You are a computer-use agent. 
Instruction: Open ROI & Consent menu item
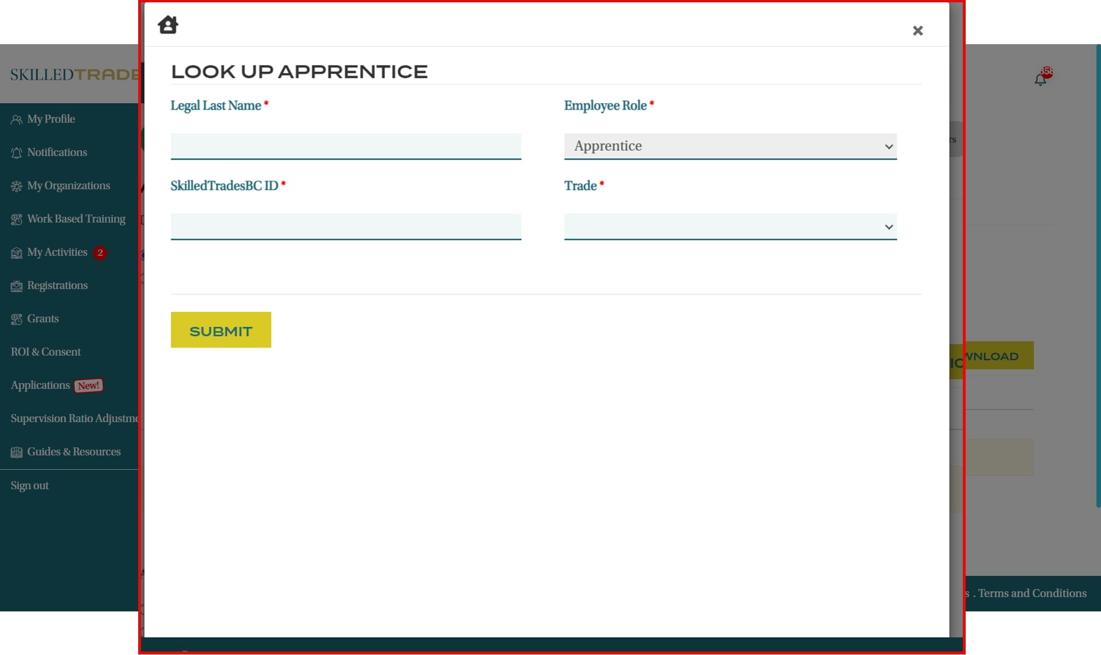(46, 352)
